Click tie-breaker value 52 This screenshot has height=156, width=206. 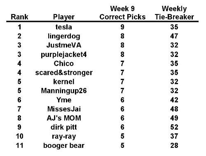click(x=174, y=127)
